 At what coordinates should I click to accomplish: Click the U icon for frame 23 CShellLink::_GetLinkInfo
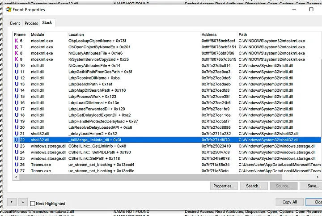(x=17, y=146)
